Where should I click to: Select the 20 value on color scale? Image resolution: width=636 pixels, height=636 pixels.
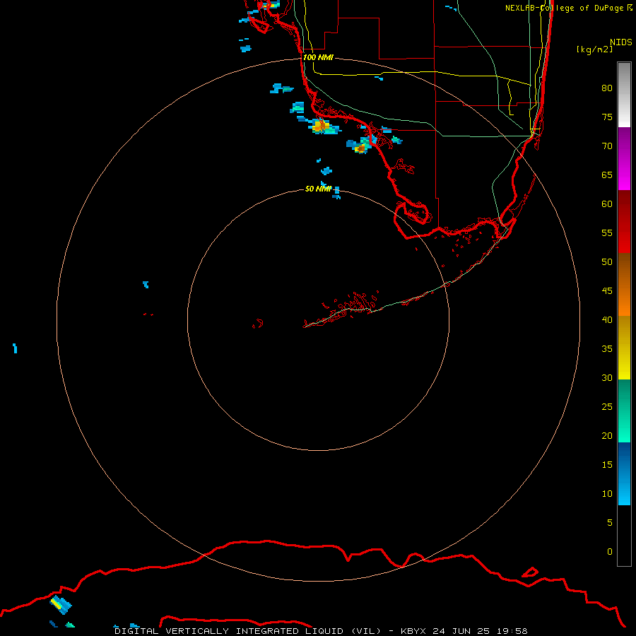point(607,435)
